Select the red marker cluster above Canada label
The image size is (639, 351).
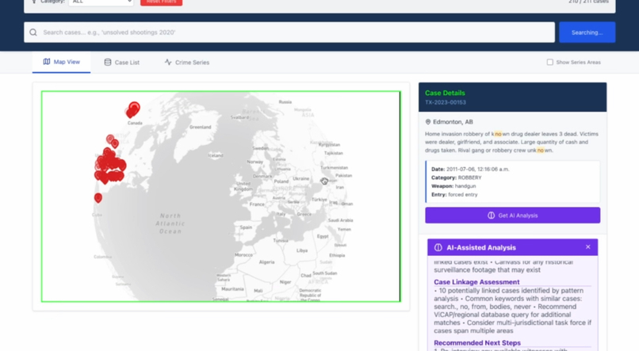[133, 109]
